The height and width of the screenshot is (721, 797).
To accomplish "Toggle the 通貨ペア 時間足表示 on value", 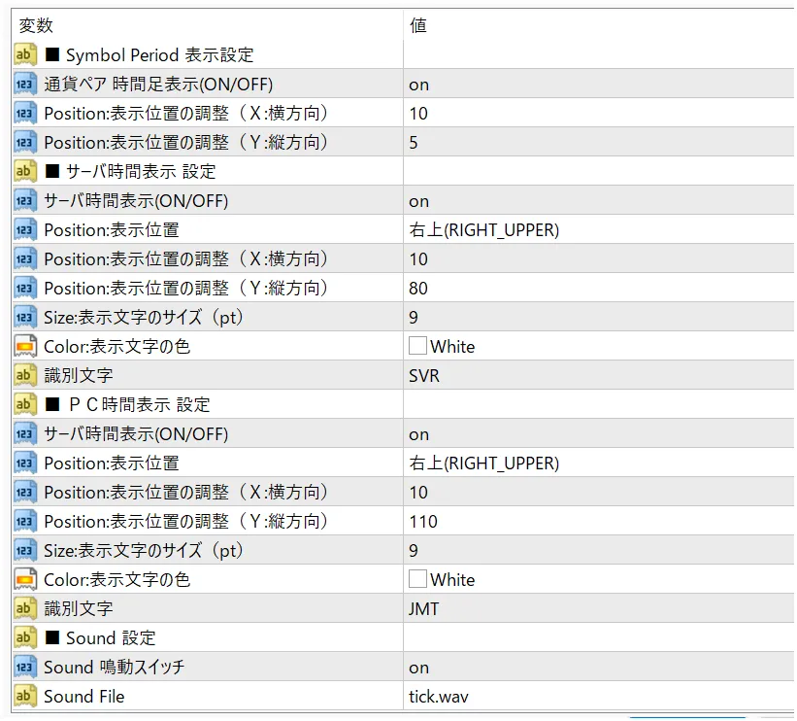I will pos(419,85).
